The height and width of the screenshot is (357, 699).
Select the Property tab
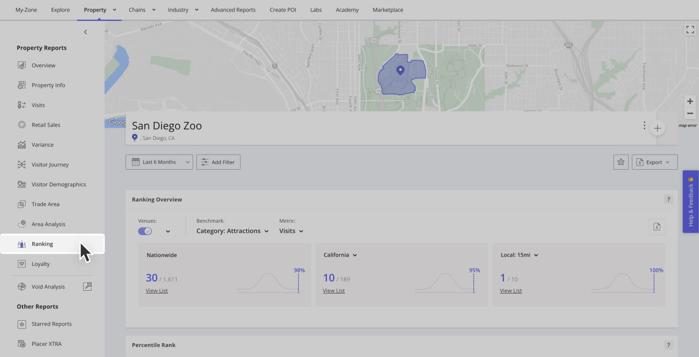click(x=95, y=10)
